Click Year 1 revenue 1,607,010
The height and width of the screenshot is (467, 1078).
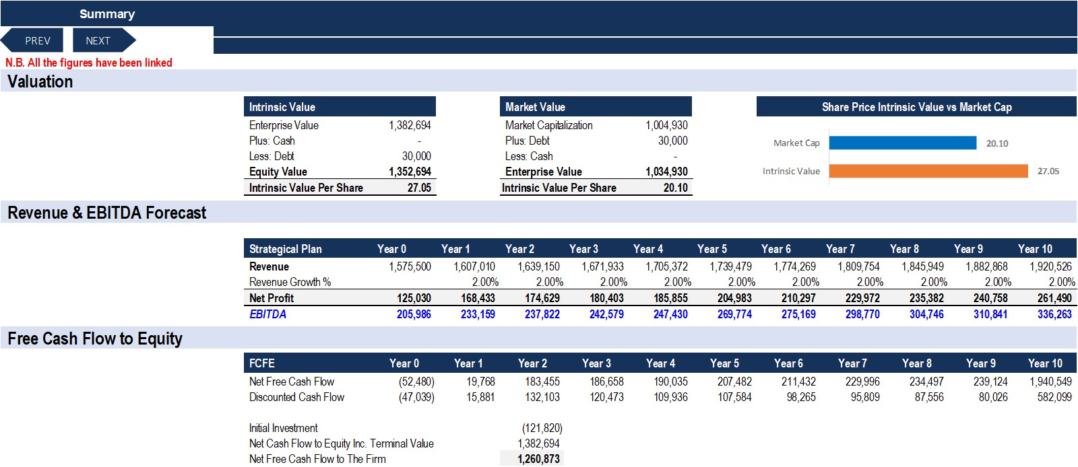coord(474,266)
